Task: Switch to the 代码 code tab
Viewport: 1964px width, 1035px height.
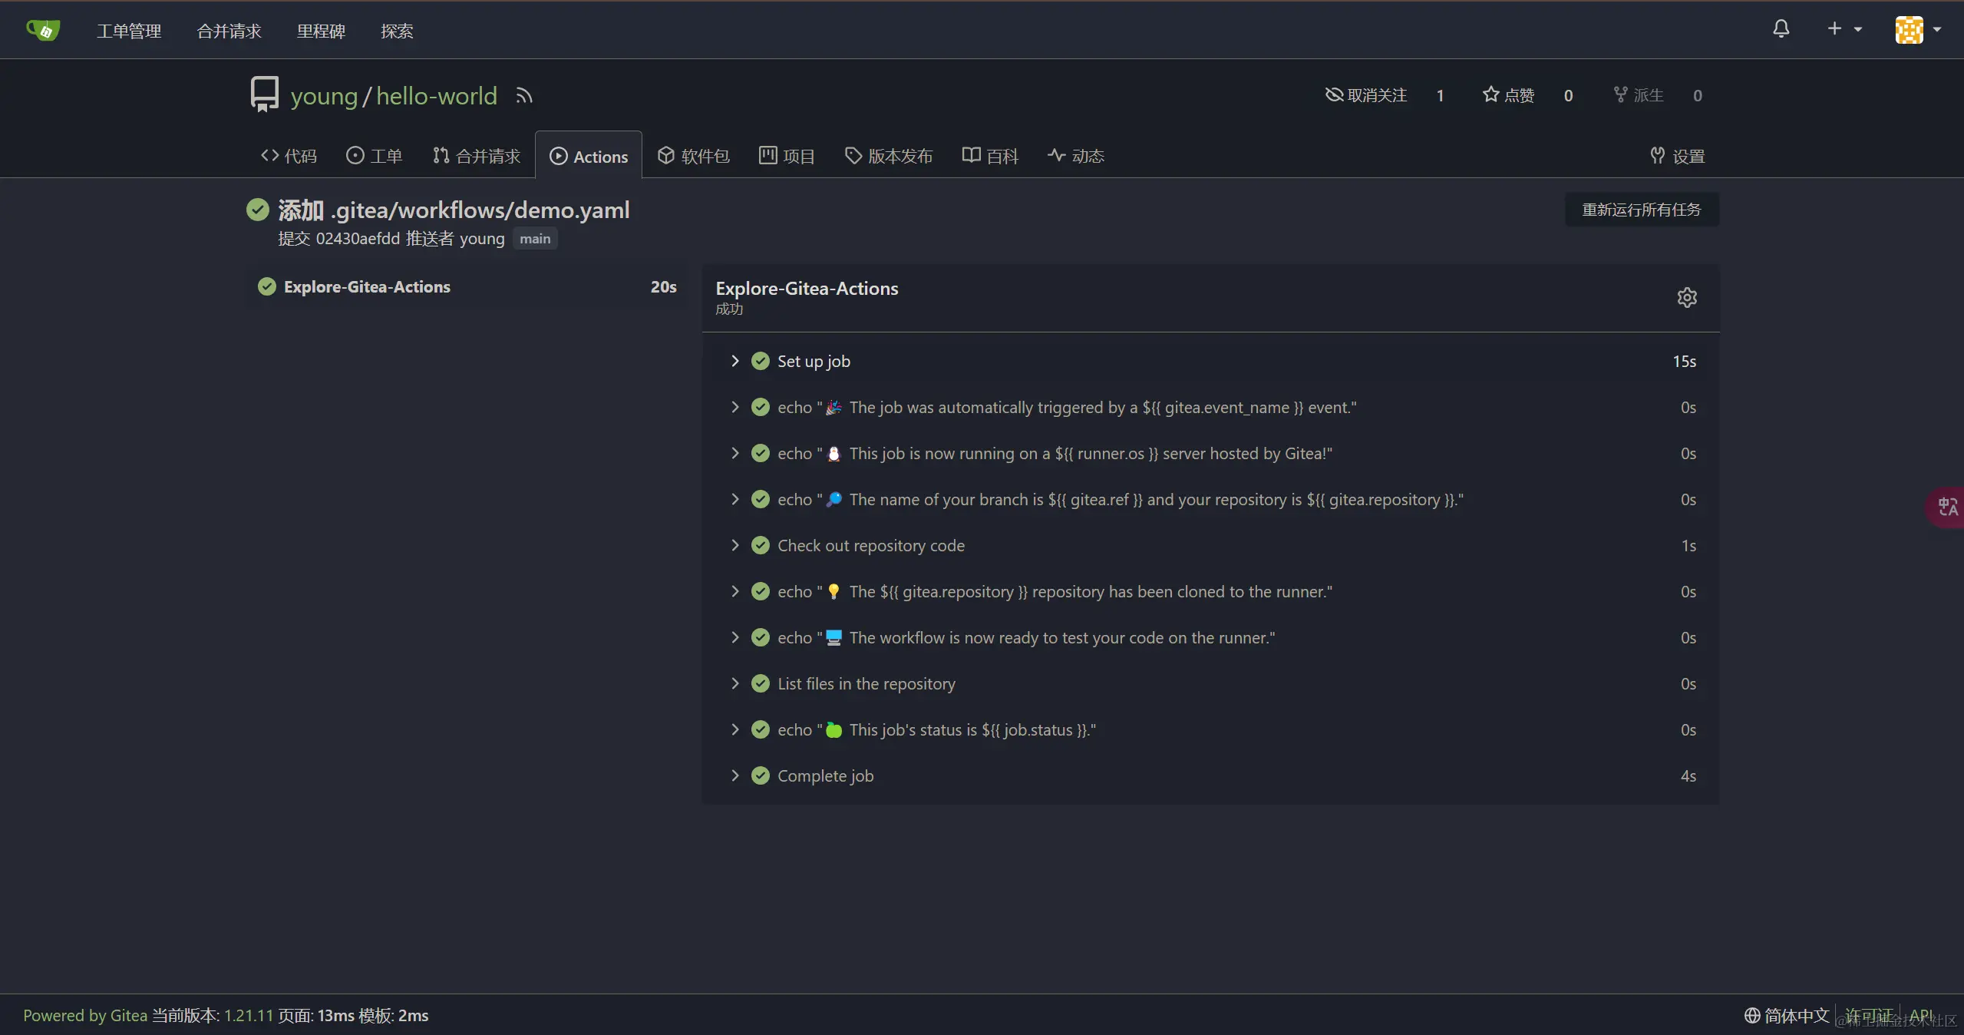Action: coord(289,156)
